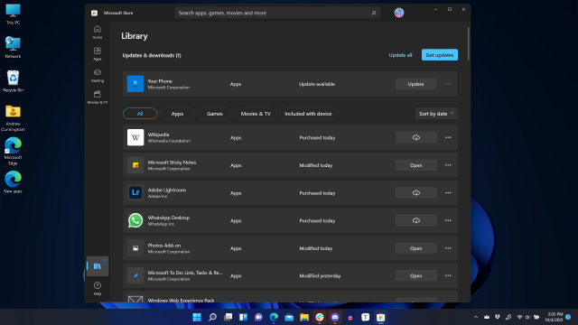This screenshot has width=578, height=325.
Task: Click the Library vertical scrollbar
Action: (469, 43)
